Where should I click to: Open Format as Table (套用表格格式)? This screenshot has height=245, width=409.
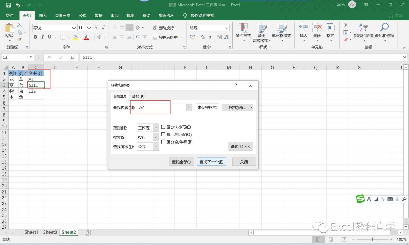click(x=261, y=33)
